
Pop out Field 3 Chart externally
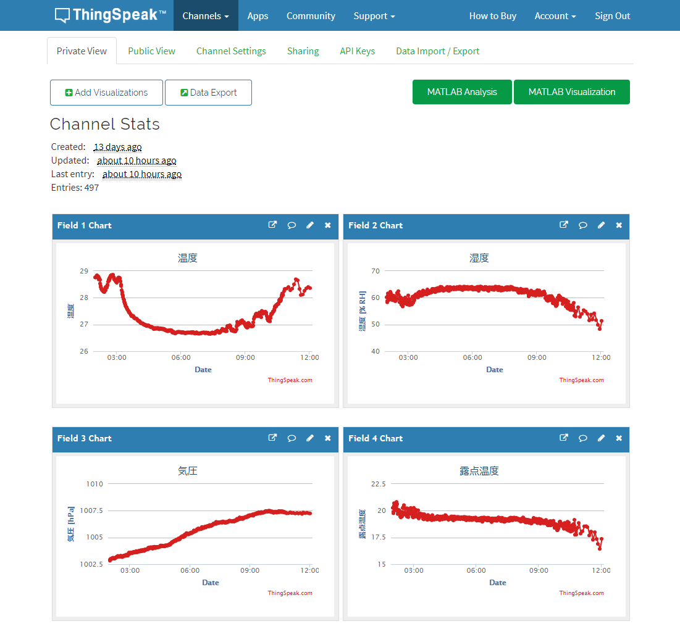(272, 438)
